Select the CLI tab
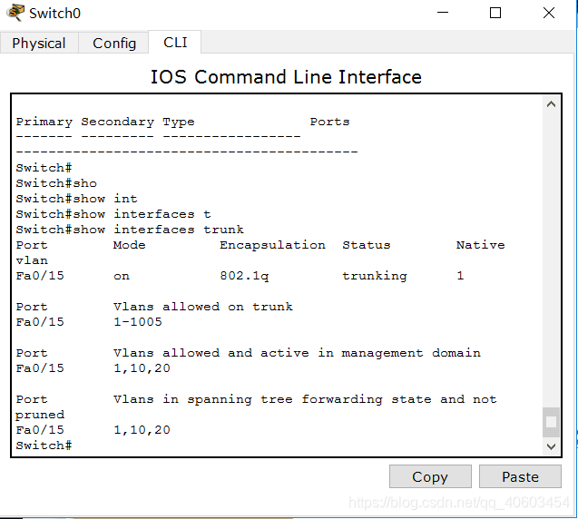578x519 pixels. pyautogui.click(x=175, y=43)
